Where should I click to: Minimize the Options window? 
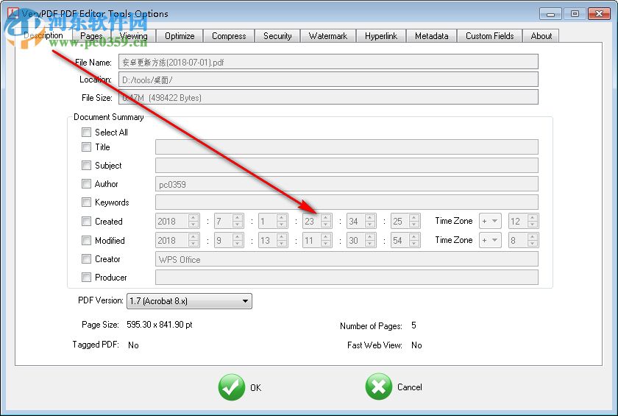tap(550, 14)
